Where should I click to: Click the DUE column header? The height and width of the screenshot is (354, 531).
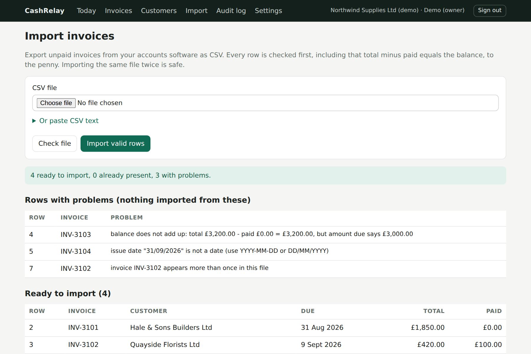308,311
